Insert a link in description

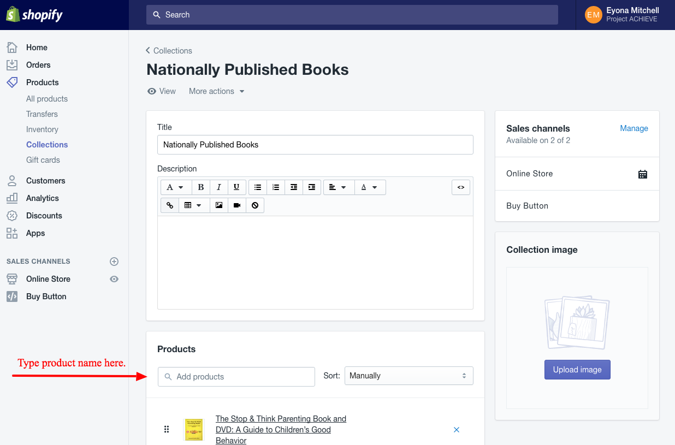coord(170,205)
